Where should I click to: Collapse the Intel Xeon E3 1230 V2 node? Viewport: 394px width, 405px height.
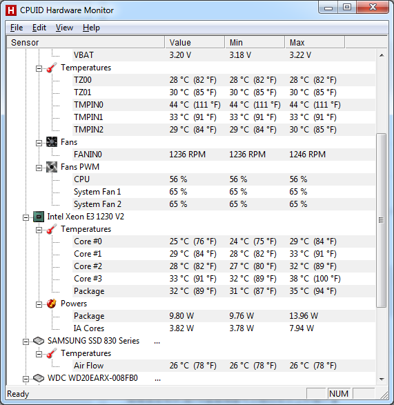(x=26, y=218)
